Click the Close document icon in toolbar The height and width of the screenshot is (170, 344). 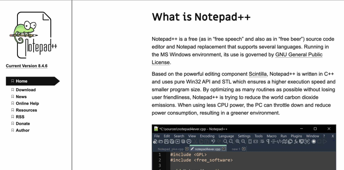pyautogui.click(x=177, y=141)
